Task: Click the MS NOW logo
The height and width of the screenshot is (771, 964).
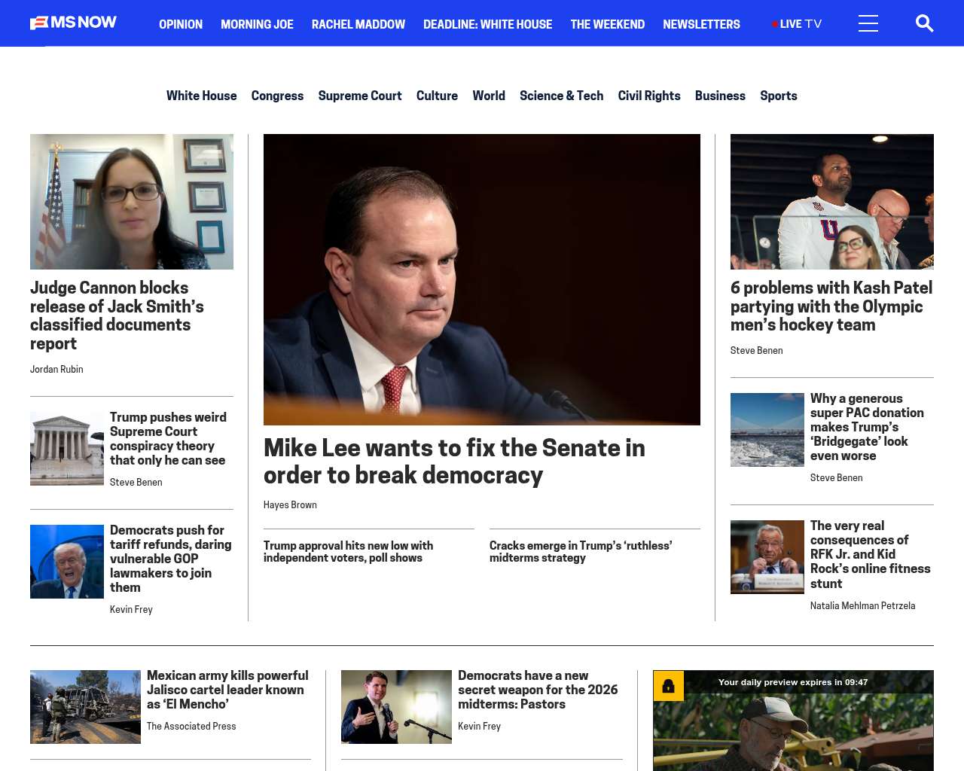Action: pos(73,23)
